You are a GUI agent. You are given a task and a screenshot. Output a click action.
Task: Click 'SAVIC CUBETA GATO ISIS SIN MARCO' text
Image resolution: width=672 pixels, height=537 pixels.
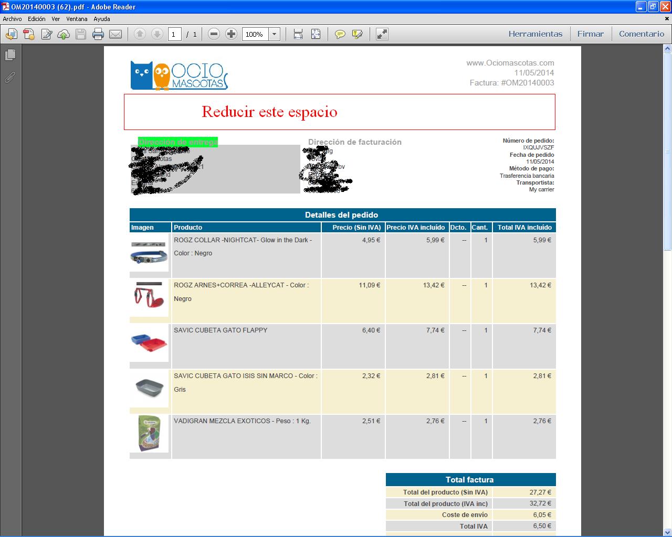pyautogui.click(x=234, y=376)
